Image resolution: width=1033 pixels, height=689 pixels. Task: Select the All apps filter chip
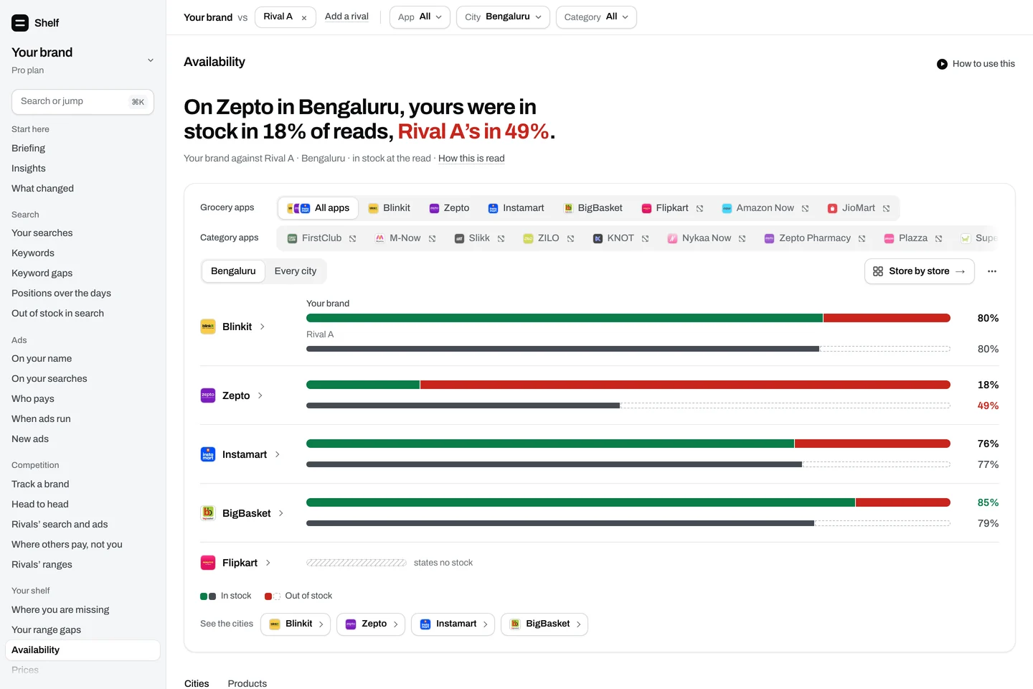319,208
